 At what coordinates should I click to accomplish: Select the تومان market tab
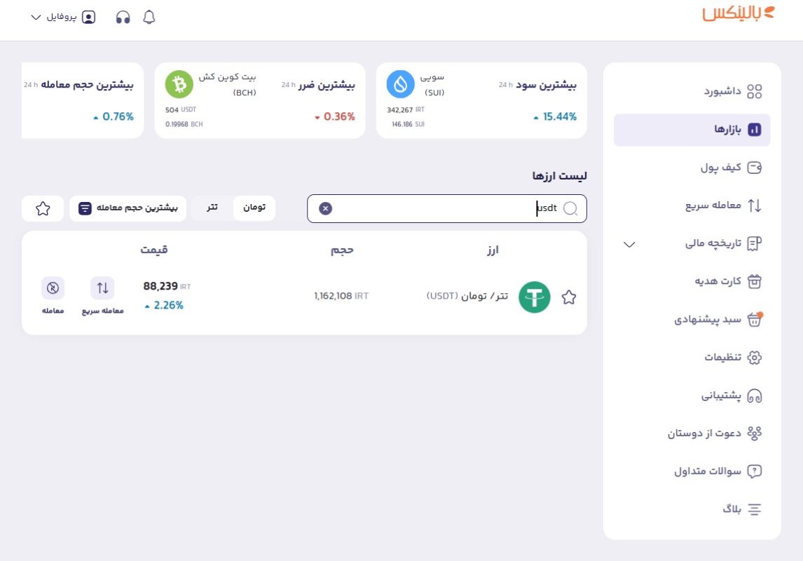click(x=254, y=208)
